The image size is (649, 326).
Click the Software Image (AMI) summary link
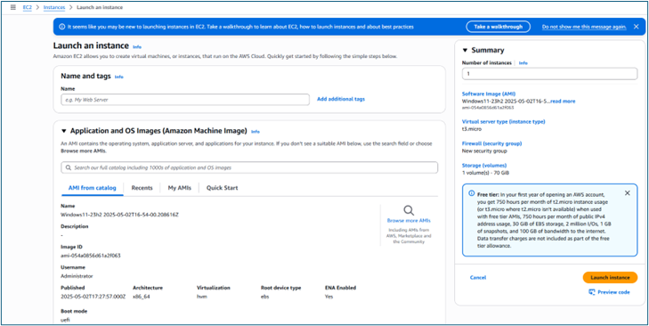click(489, 94)
